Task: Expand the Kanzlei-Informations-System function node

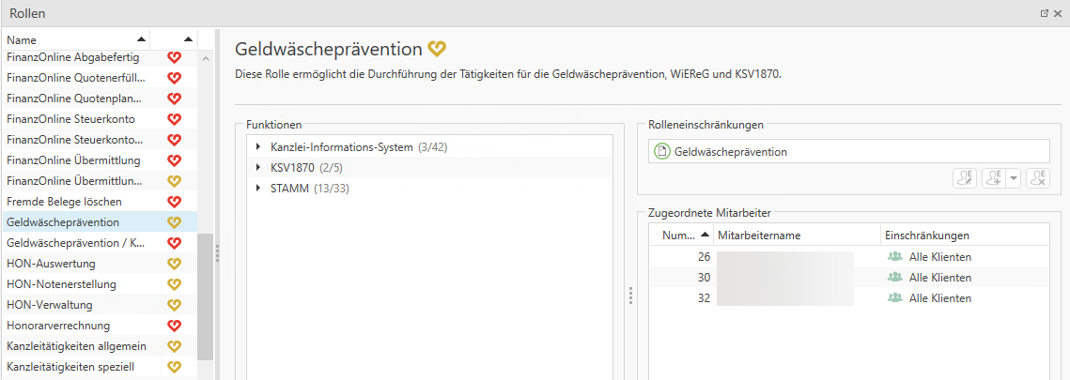Action: pyautogui.click(x=258, y=147)
